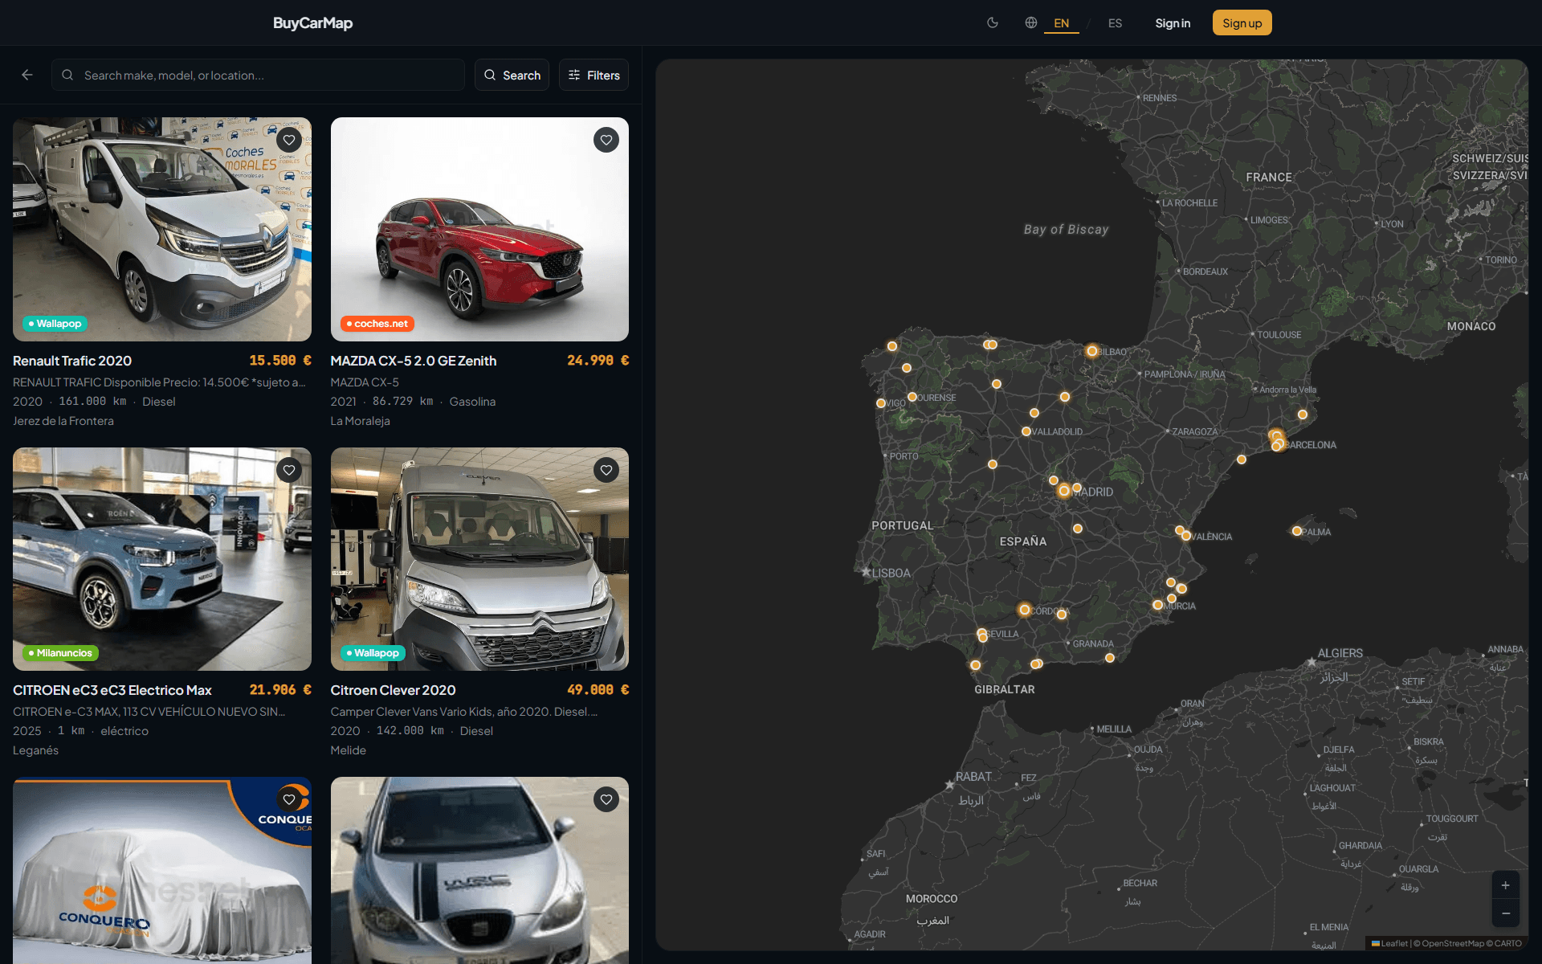Open the MAZDA CX-5 2.0 GE Zenith title
Viewport: 1542px width, 964px height.
point(414,361)
